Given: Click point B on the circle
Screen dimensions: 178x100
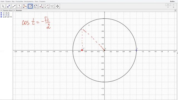Looking at the screenshot, I should click(x=136, y=50).
